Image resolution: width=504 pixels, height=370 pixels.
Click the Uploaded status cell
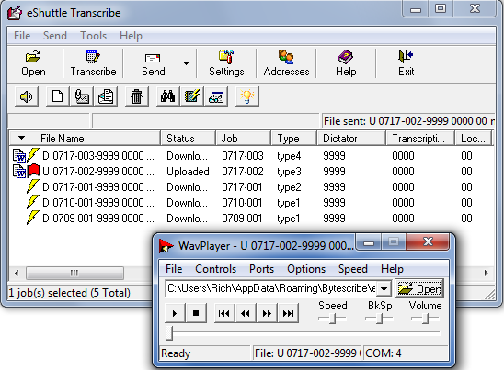pos(188,172)
